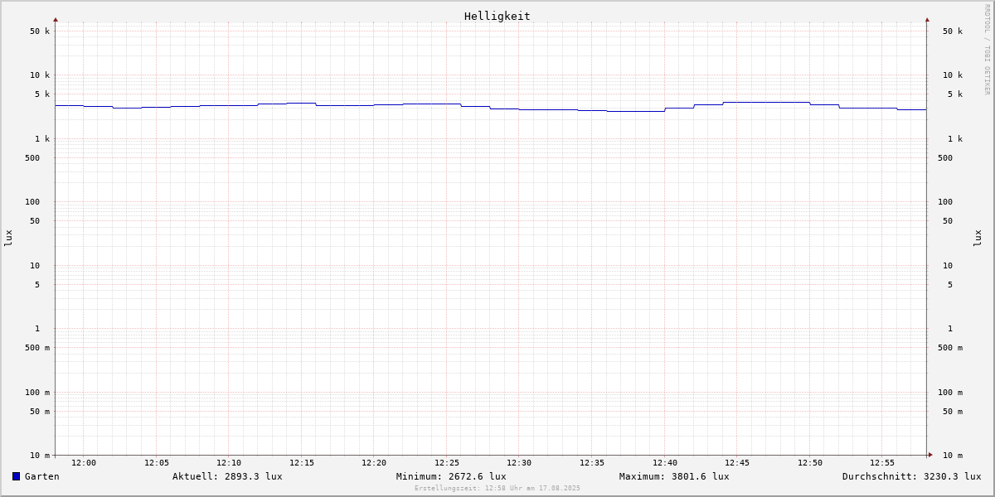Click the 100 m label on right axis
The width and height of the screenshot is (995, 497).
(950, 393)
